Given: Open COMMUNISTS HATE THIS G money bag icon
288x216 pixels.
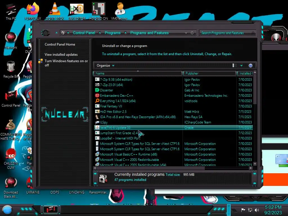Looking at the screenshot, I should (x=11, y=129).
